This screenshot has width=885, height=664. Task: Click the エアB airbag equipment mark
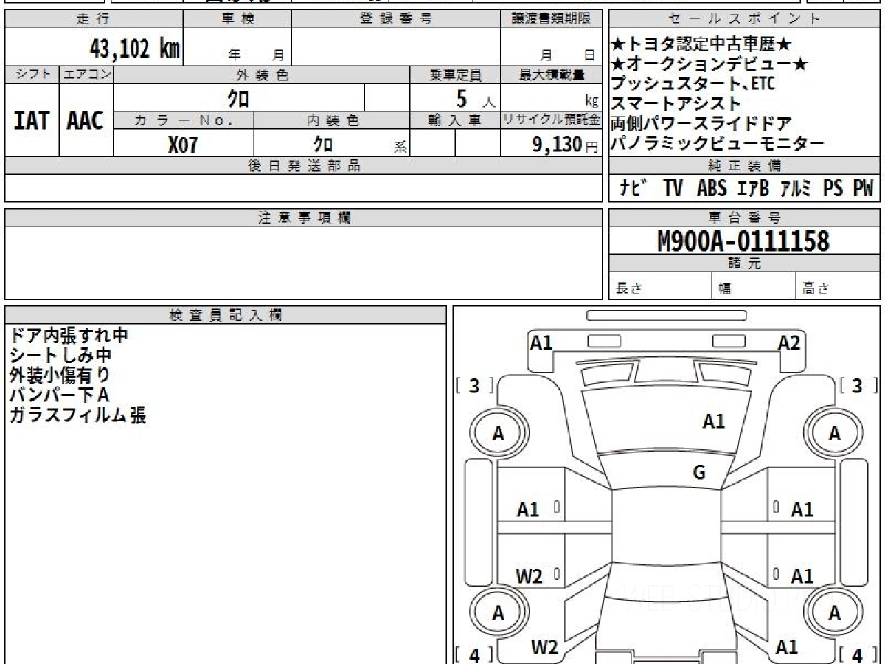click(x=753, y=188)
